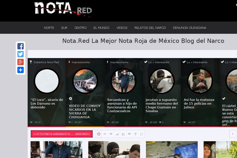Click the Nota.Red logo
The height and width of the screenshot is (158, 237).
[63, 9]
